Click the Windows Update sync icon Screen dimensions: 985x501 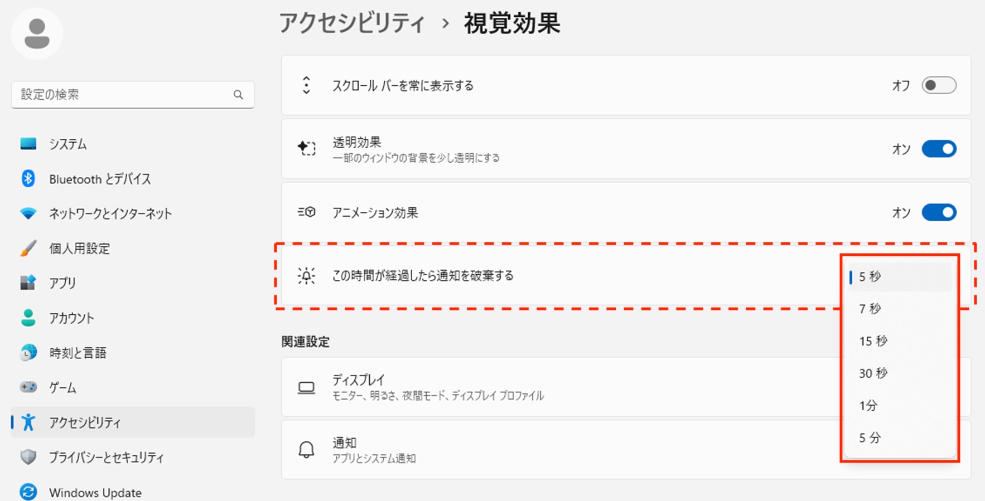point(28,492)
